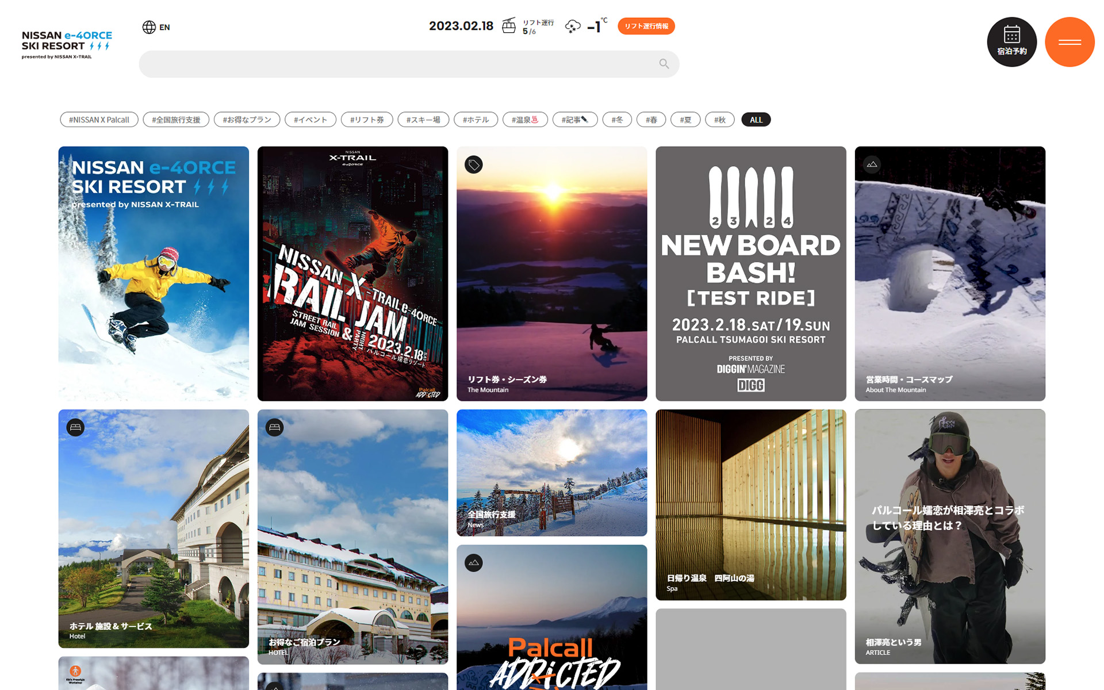This screenshot has height=690, width=1104.
Task: Select the ALL filter tag
Action: [x=756, y=120]
